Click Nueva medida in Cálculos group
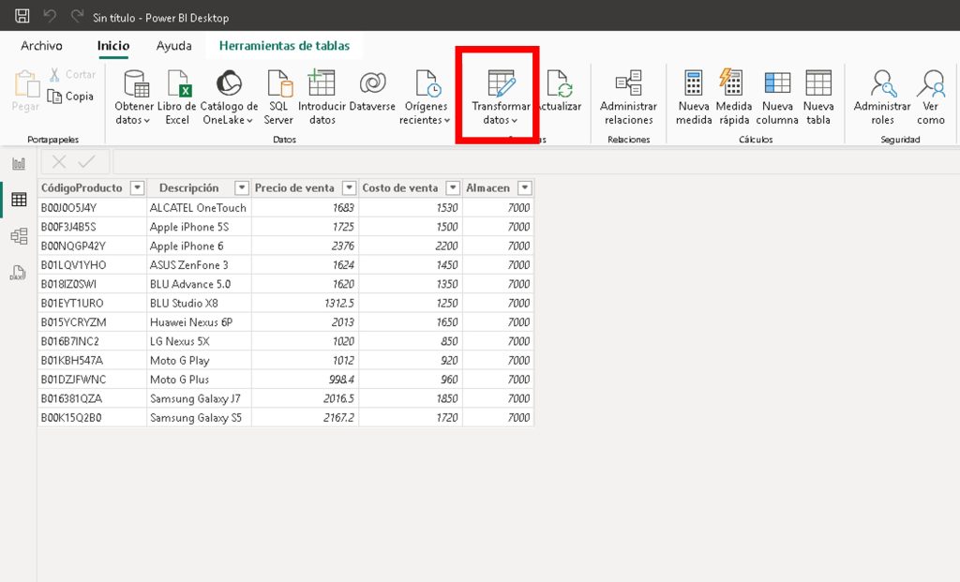The width and height of the screenshot is (960, 582). click(694, 97)
